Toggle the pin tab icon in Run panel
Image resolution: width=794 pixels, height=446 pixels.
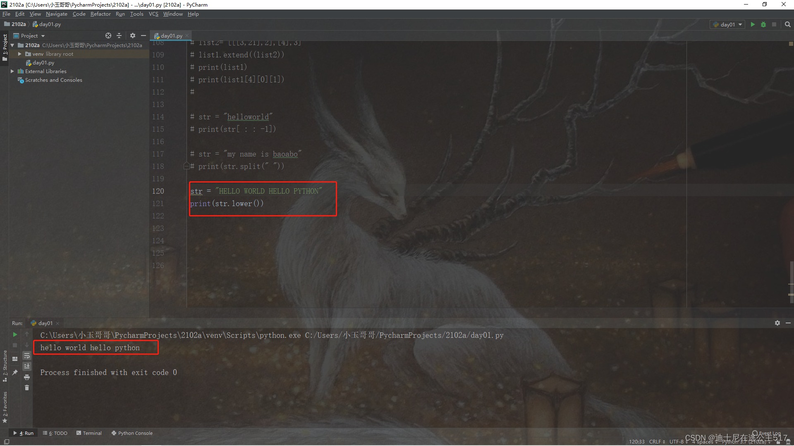click(15, 372)
